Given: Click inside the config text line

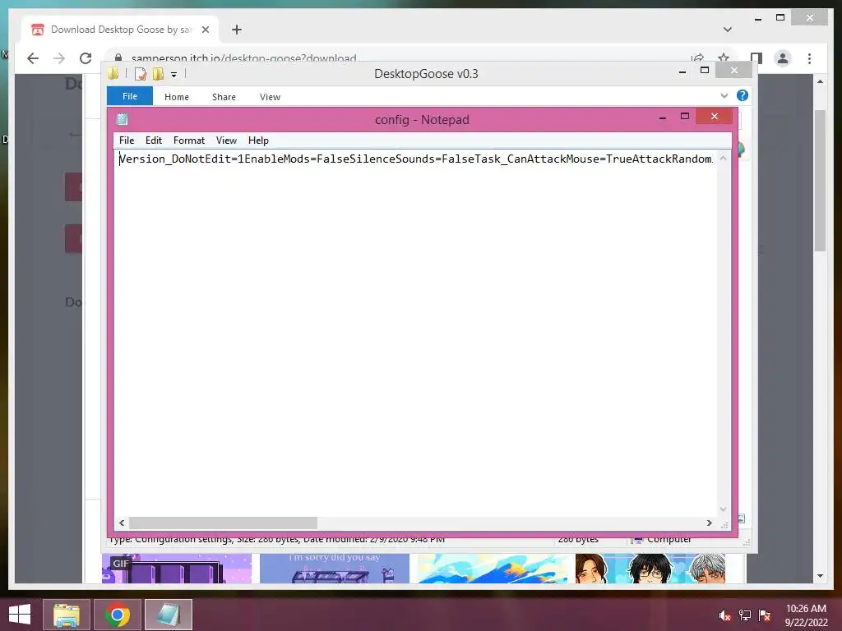Looking at the screenshot, I should pos(415,159).
